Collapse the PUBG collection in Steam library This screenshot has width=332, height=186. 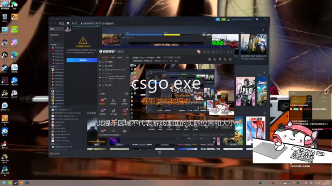[x=50, y=45]
